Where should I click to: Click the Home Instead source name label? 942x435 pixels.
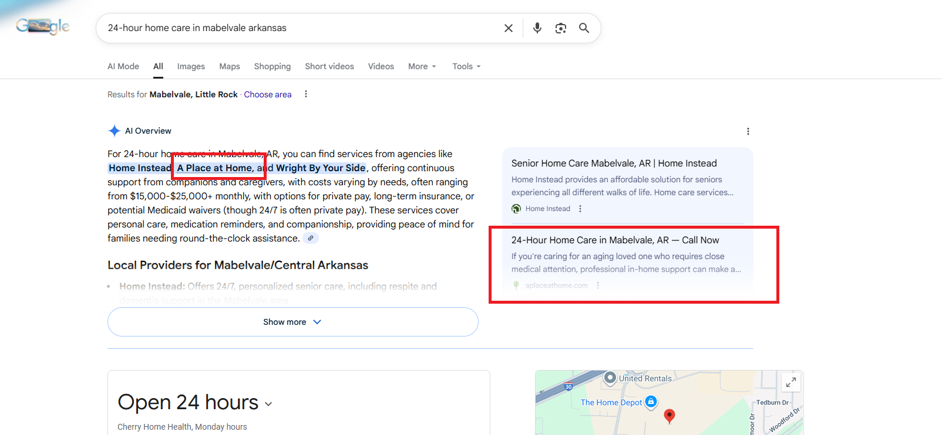(x=548, y=209)
